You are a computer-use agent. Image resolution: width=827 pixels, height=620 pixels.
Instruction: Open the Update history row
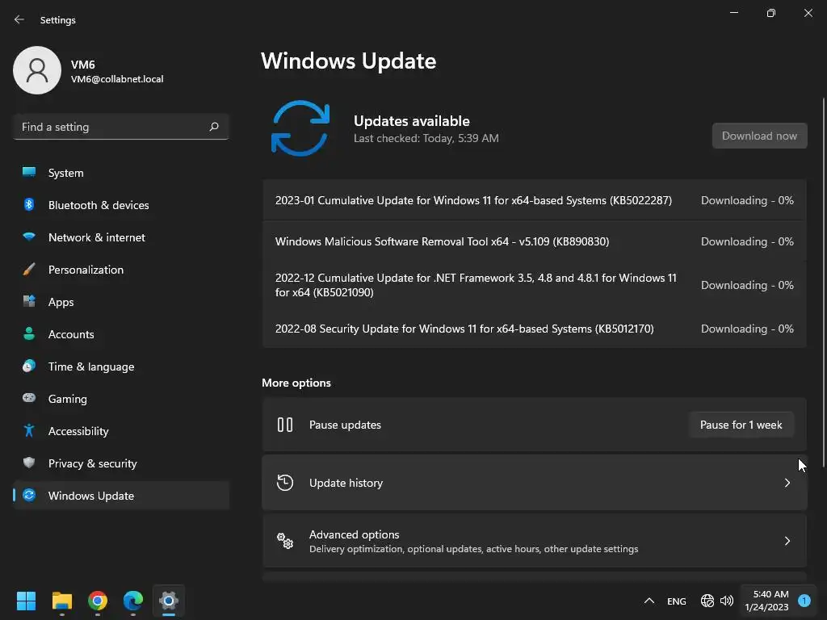pyautogui.click(x=535, y=483)
